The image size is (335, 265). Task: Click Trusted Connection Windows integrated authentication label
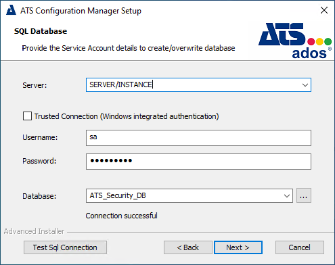pyautogui.click(x=127, y=116)
